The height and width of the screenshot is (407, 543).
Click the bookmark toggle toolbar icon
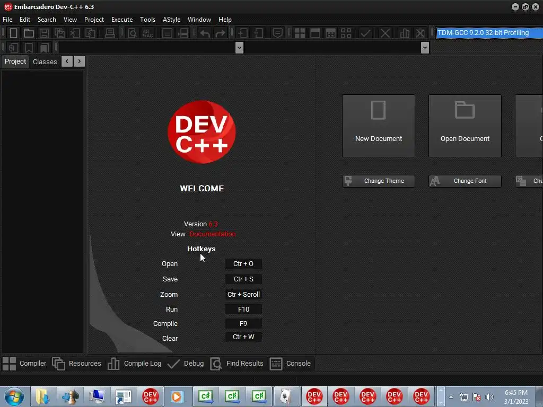coord(29,48)
